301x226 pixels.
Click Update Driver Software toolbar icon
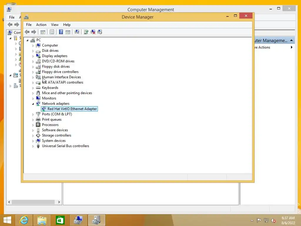coord(86,32)
